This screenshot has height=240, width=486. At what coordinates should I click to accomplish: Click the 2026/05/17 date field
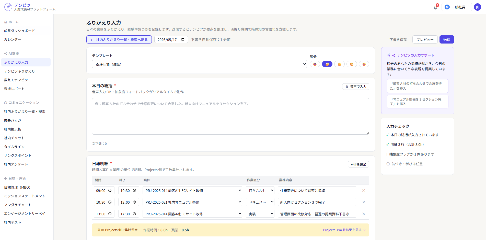171,39
